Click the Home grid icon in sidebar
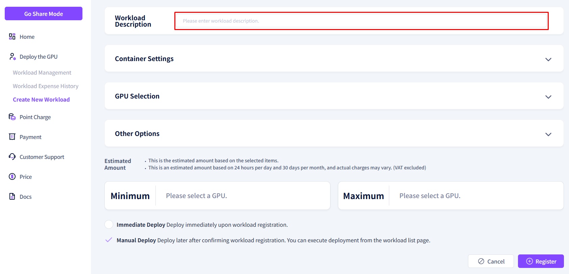569x274 pixels. pyautogui.click(x=12, y=36)
